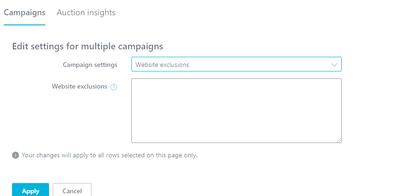Click the chevron arrow in Campaign settings box
Screen dimensions: 418x196
[335, 65]
